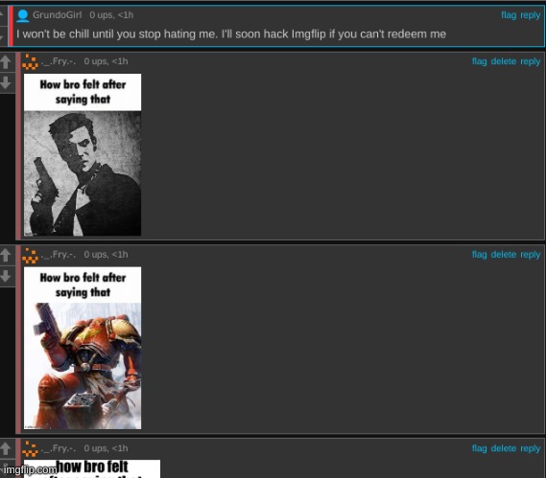Upvote the Space Marine image comment

pos(6,255)
